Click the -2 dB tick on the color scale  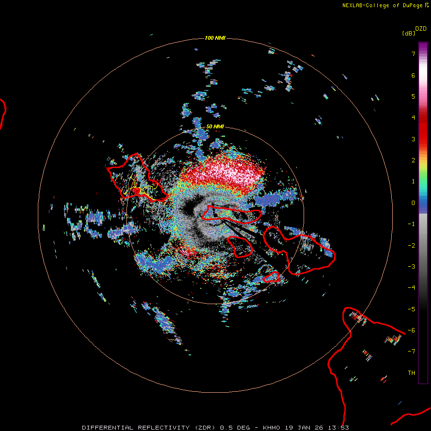(x=411, y=246)
